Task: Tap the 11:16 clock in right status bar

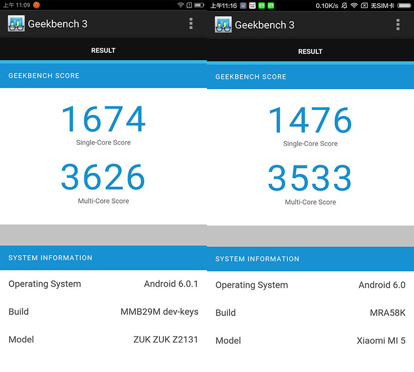Action: point(224,6)
